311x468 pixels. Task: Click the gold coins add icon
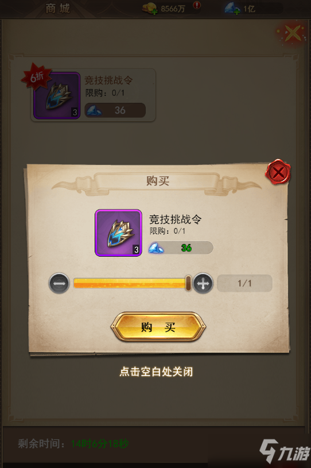coord(150,9)
